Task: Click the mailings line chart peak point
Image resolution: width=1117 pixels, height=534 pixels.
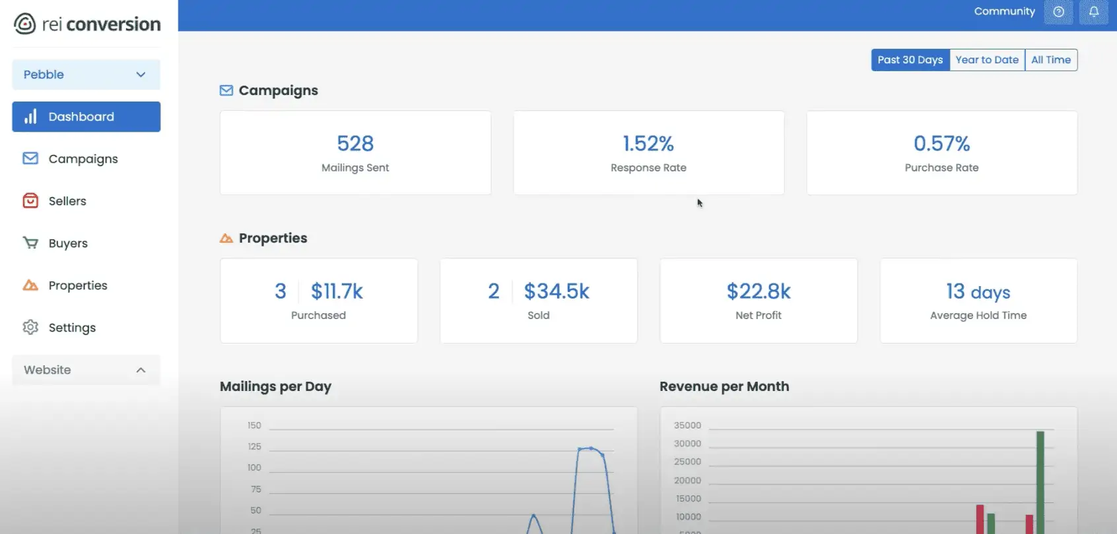Action: pos(590,448)
